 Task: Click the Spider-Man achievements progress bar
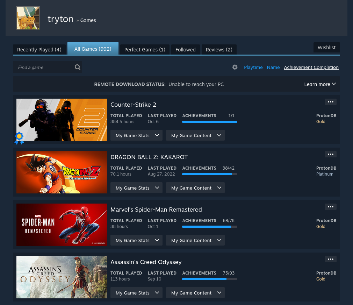pyautogui.click(x=210, y=227)
